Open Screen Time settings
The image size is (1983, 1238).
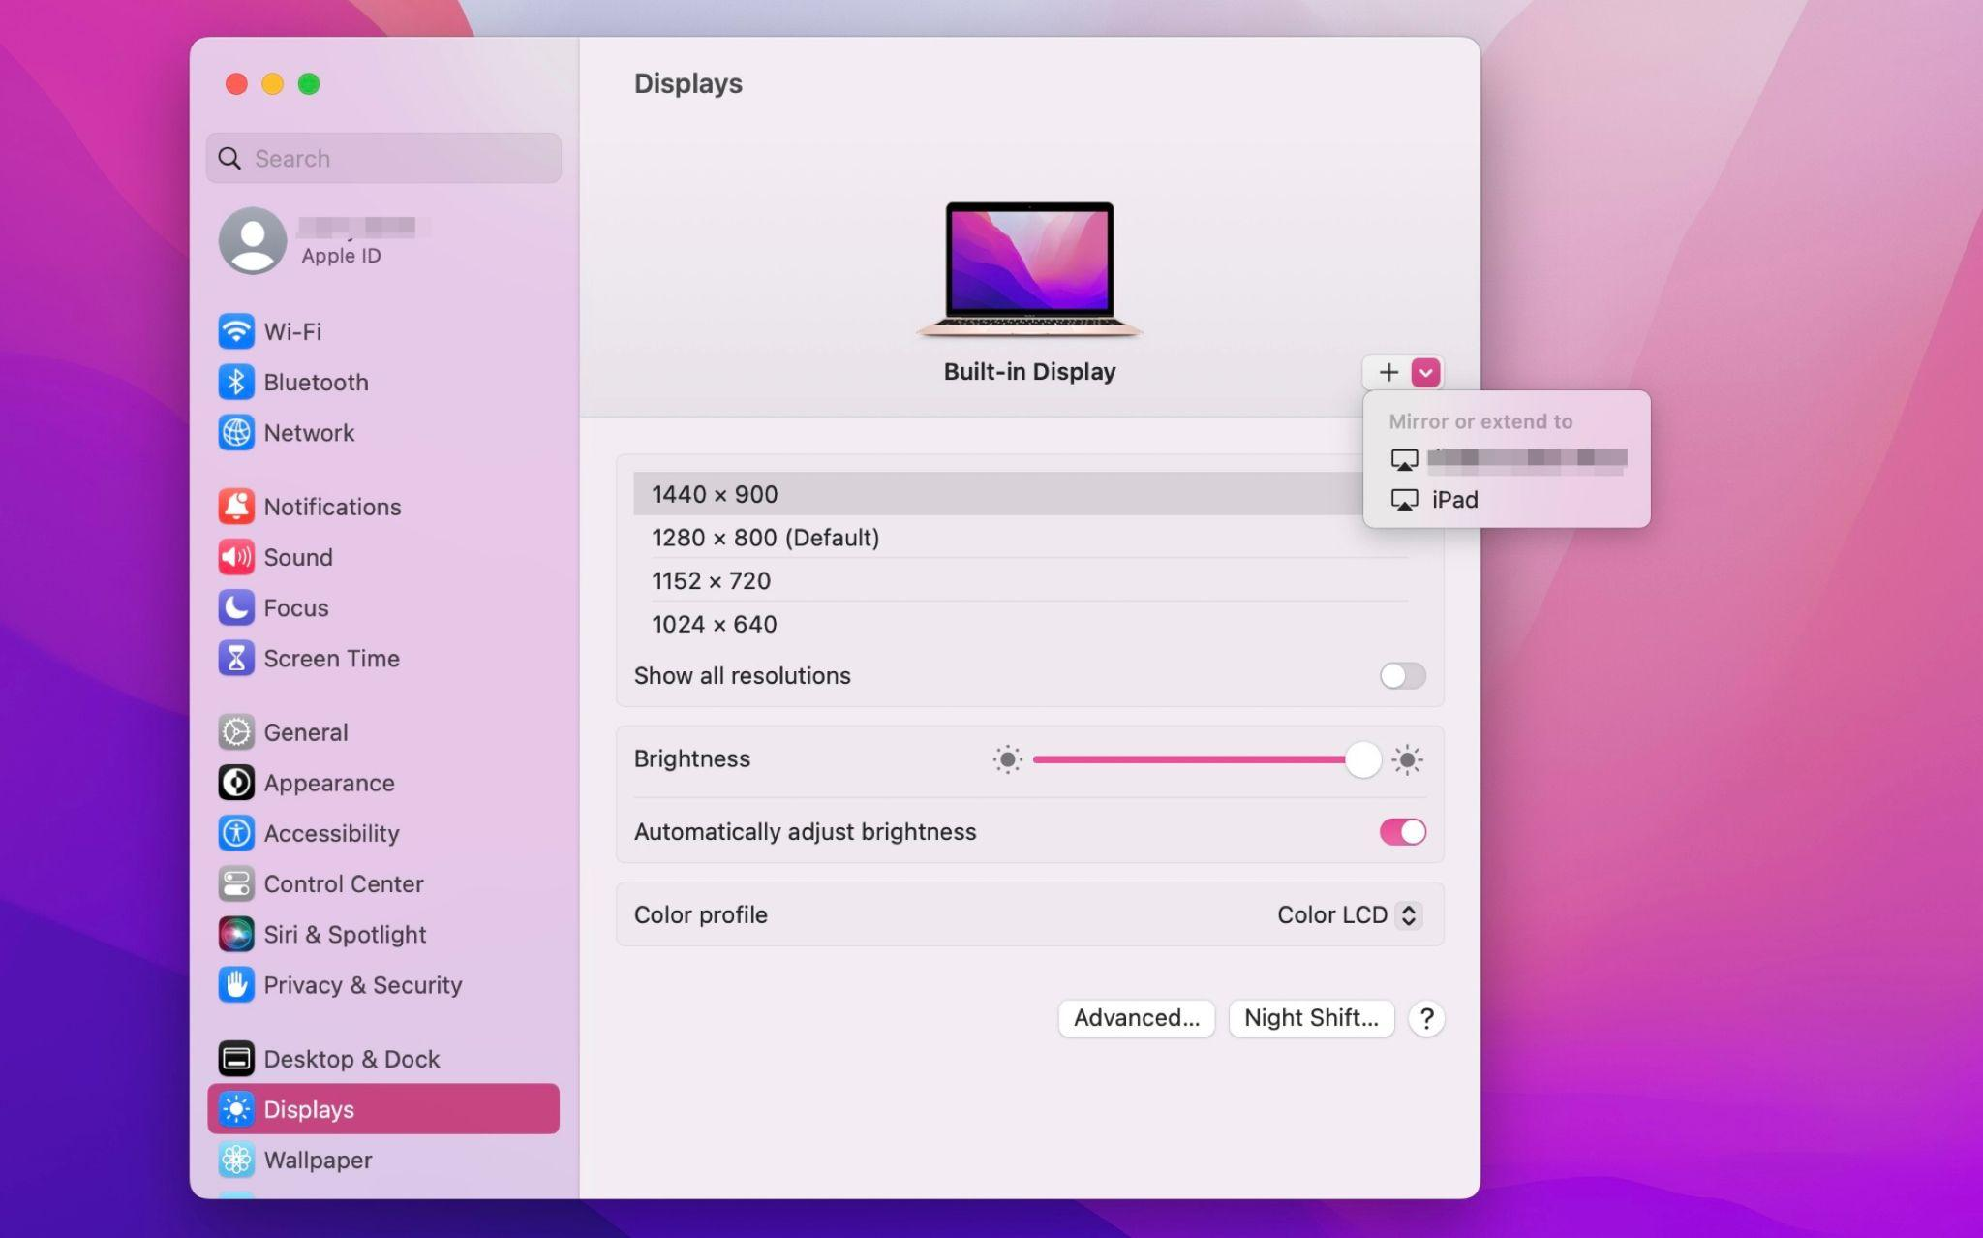pyautogui.click(x=383, y=658)
